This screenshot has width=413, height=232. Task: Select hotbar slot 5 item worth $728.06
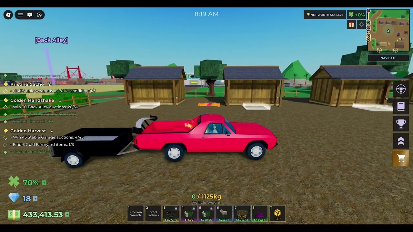[206, 214]
